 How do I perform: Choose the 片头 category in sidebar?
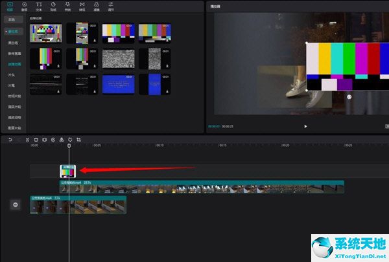click(x=12, y=74)
